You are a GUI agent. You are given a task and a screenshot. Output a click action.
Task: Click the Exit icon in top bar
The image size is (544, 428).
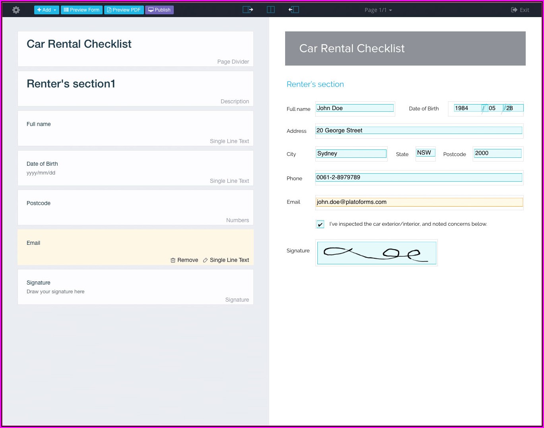pyautogui.click(x=514, y=10)
